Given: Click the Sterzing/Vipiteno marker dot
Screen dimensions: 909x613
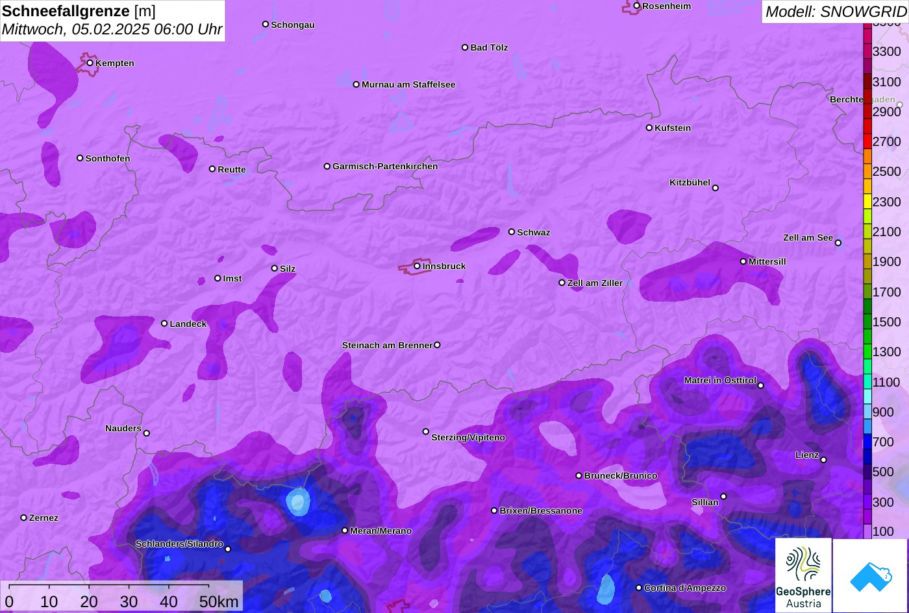Looking at the screenshot, I should (426, 431).
